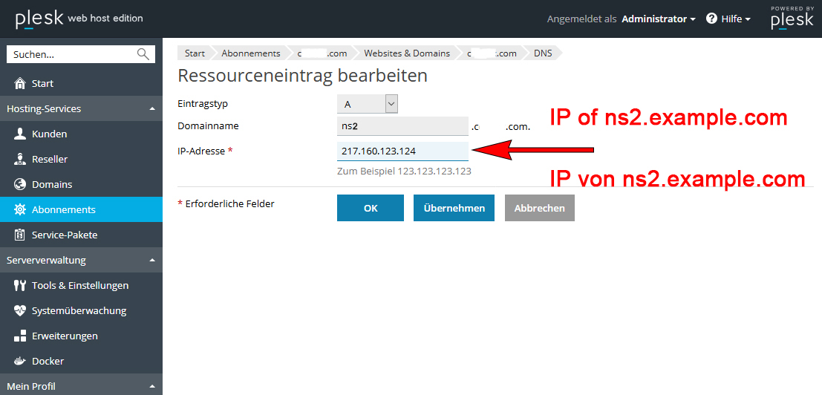The width and height of the screenshot is (822, 395).
Task: Collapse the Hosting-Services section
Action: pyautogui.click(x=152, y=109)
